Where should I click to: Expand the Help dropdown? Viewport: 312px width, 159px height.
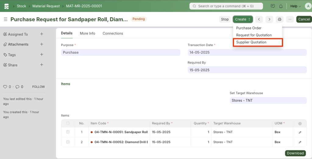tap(296, 6)
